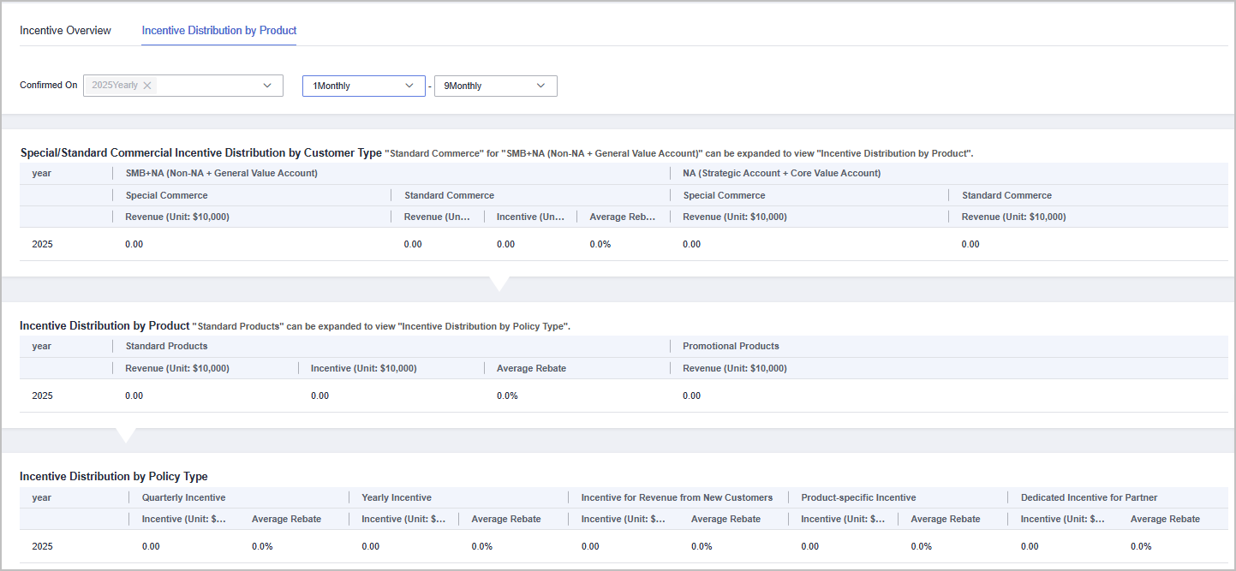Click the Standard Products column header
This screenshot has height=571, width=1236.
(166, 347)
